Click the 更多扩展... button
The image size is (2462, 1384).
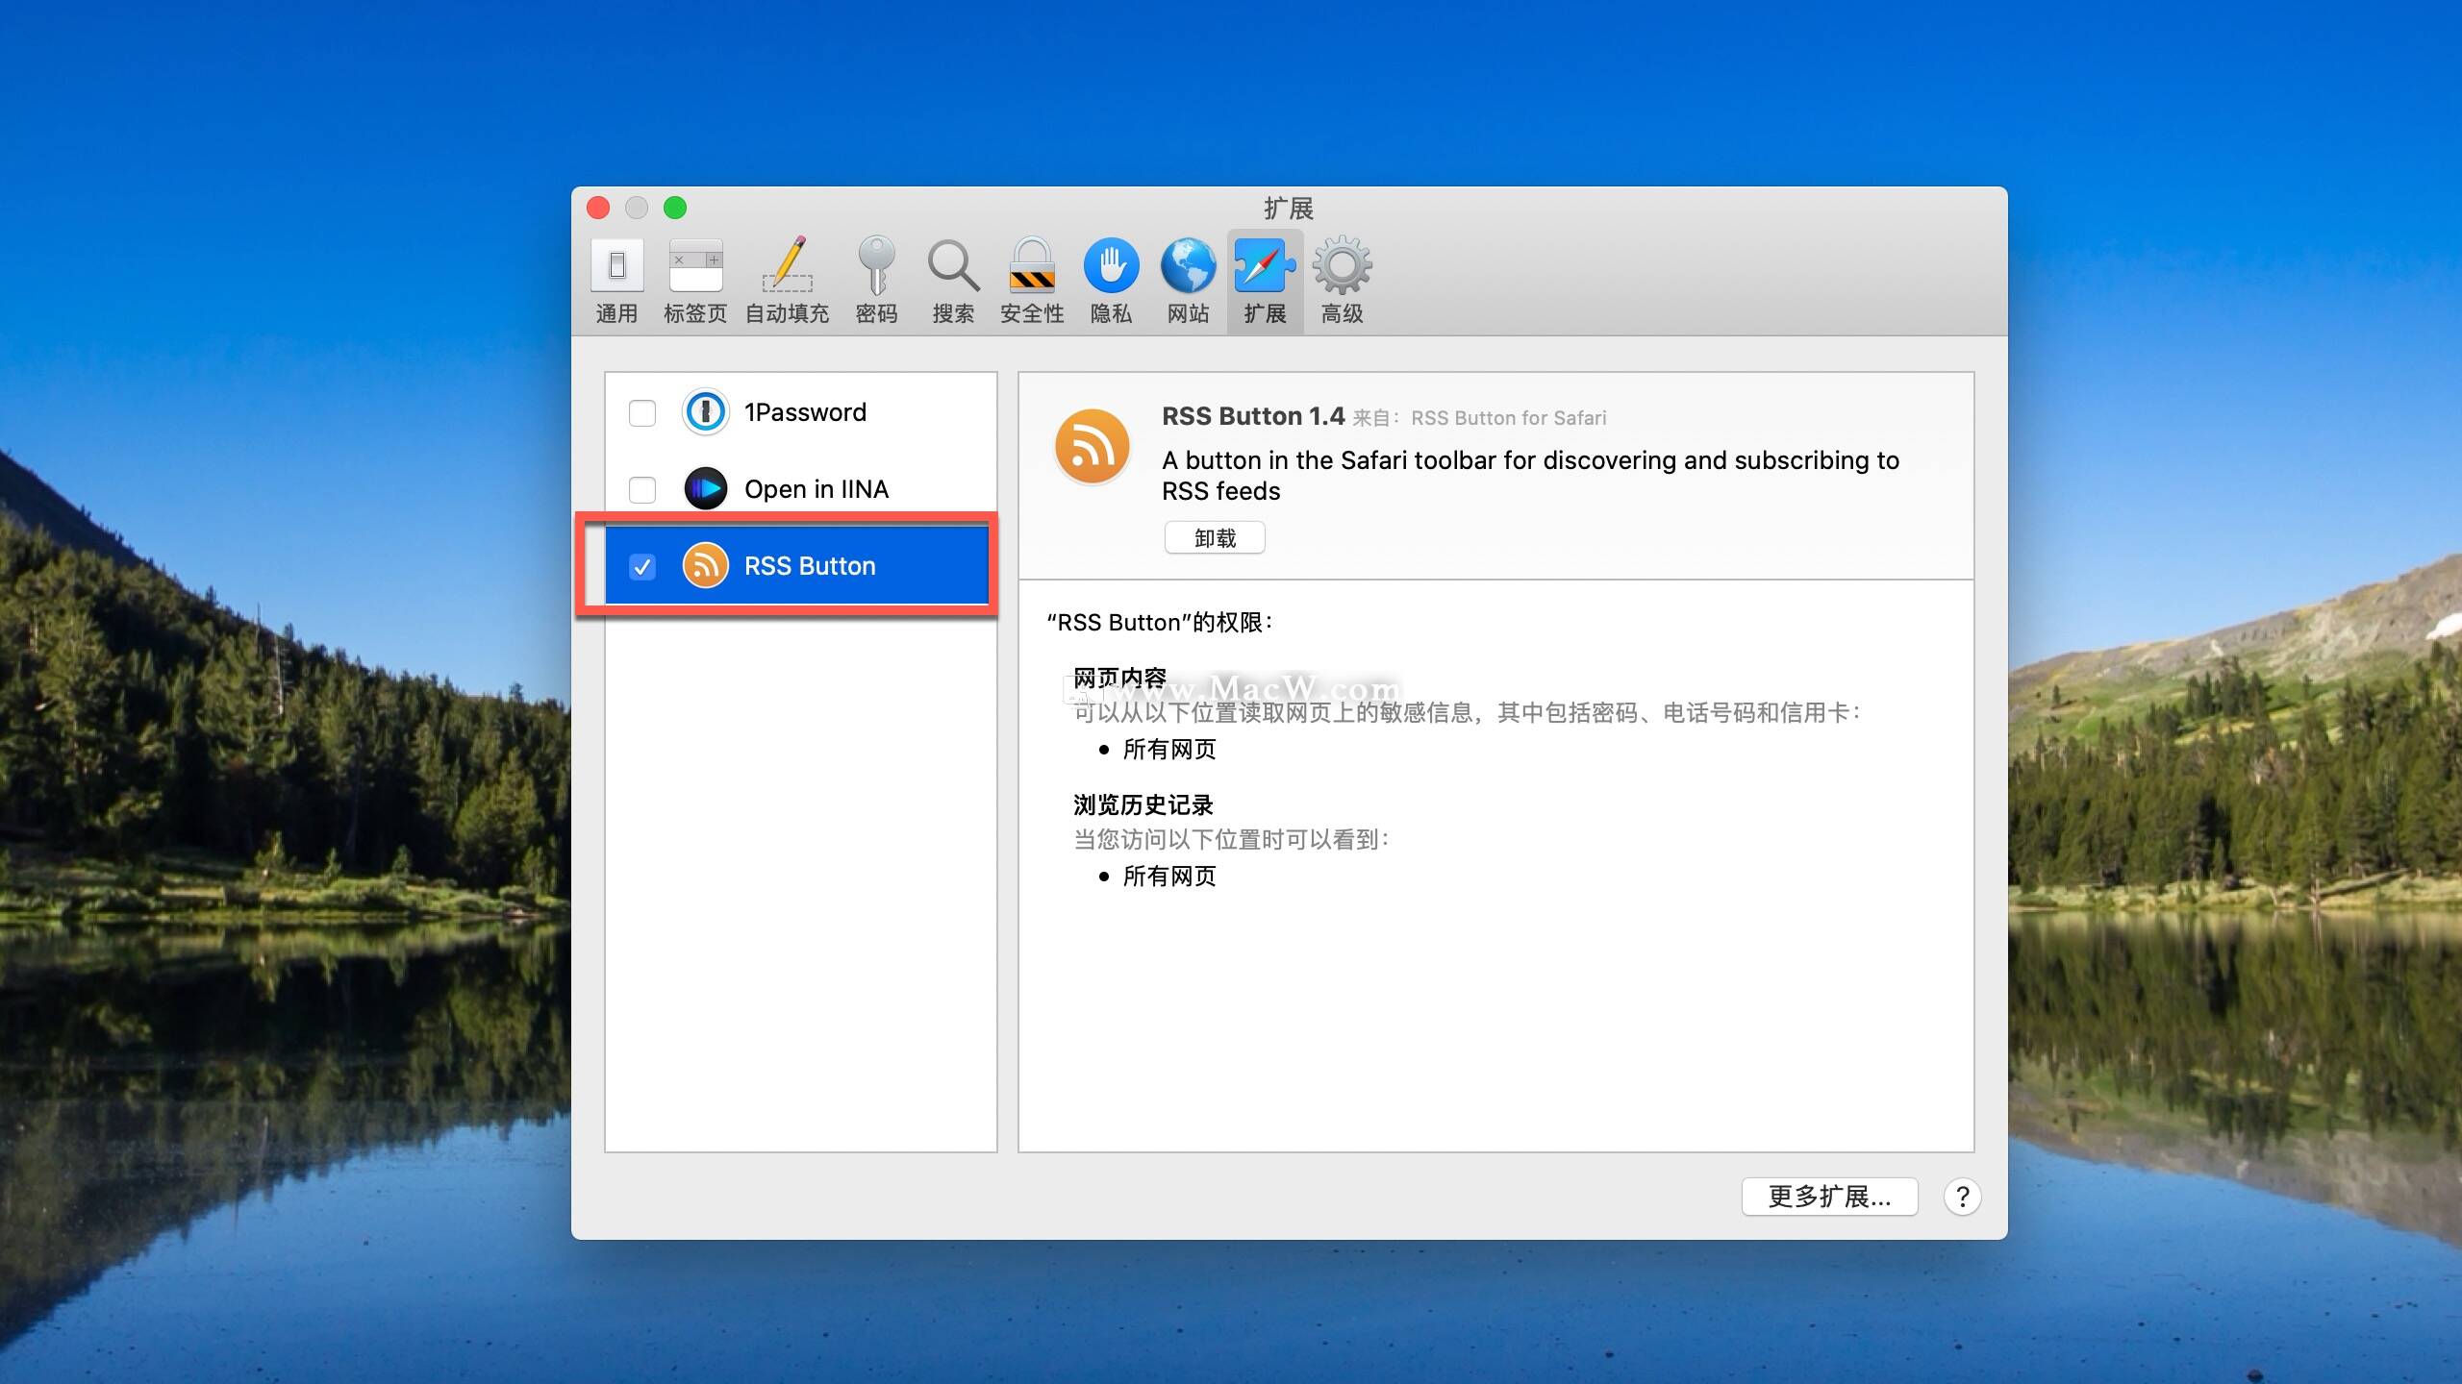tap(1829, 1197)
